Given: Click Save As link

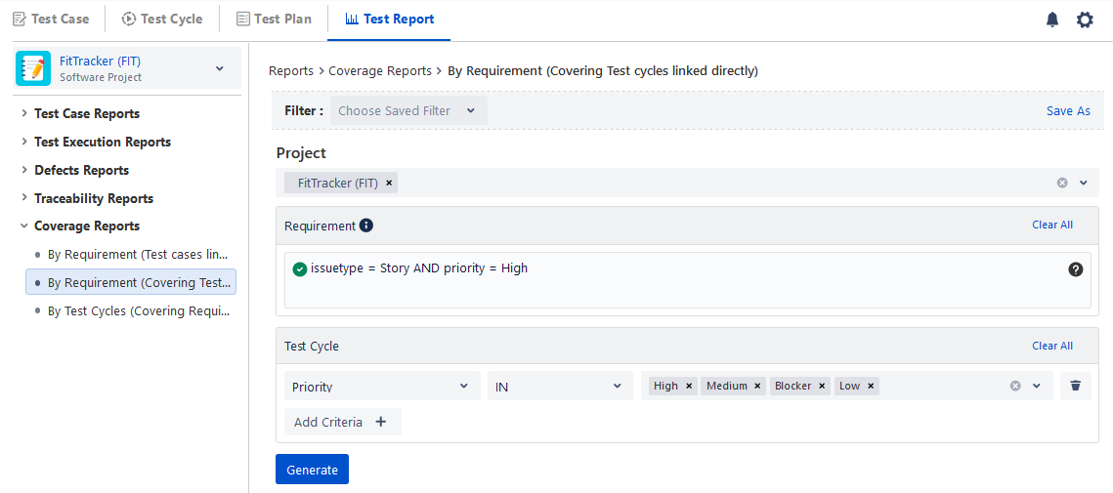Looking at the screenshot, I should [x=1068, y=110].
